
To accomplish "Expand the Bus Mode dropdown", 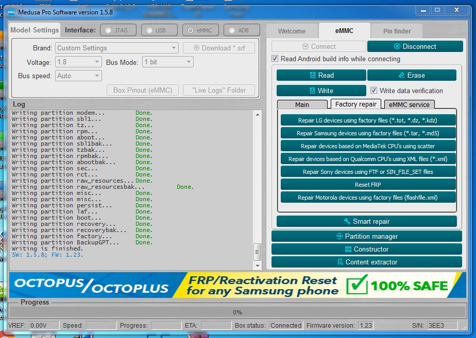I will coord(168,62).
